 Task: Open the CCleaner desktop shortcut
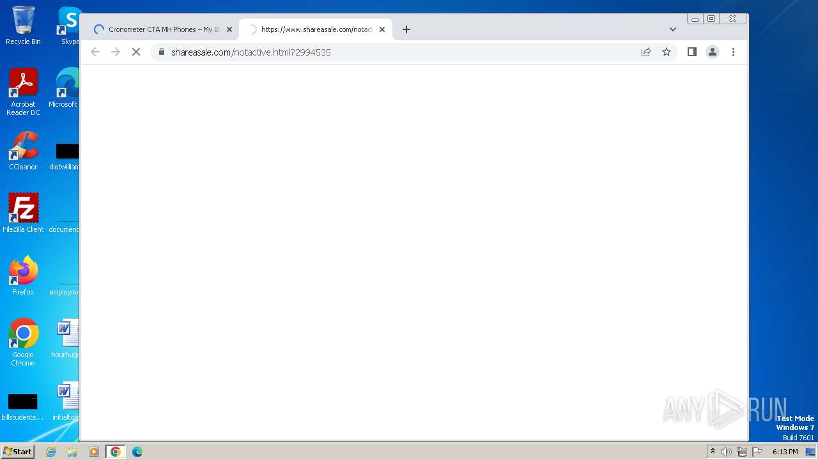tap(23, 151)
